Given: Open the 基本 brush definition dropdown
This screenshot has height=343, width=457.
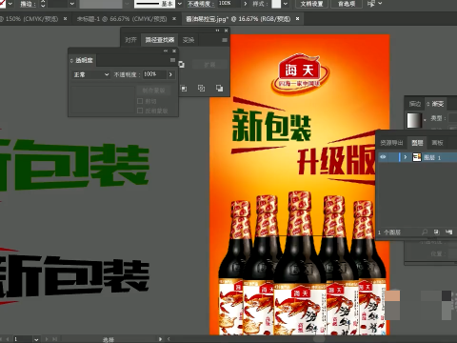Looking at the screenshot, I should point(180,4).
